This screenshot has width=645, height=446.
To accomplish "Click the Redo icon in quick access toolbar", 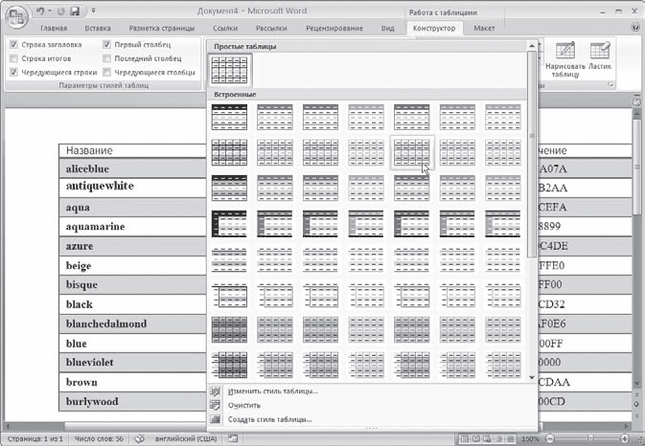I will tap(61, 11).
